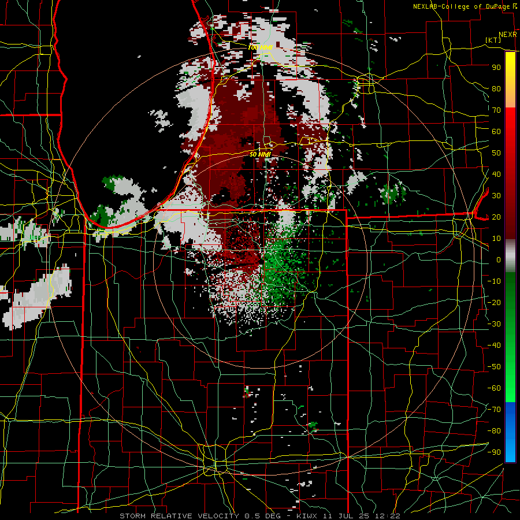Click the -40 value on the velocity scale
This screenshot has height=520, width=520.
[494, 346]
